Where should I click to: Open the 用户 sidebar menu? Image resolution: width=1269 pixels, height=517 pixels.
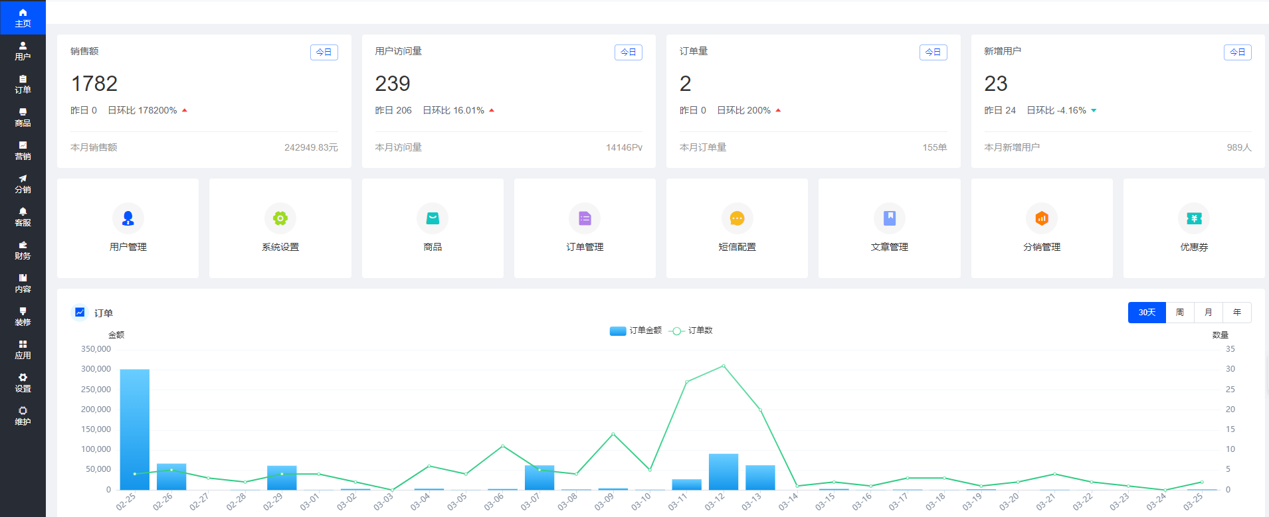pos(23,51)
